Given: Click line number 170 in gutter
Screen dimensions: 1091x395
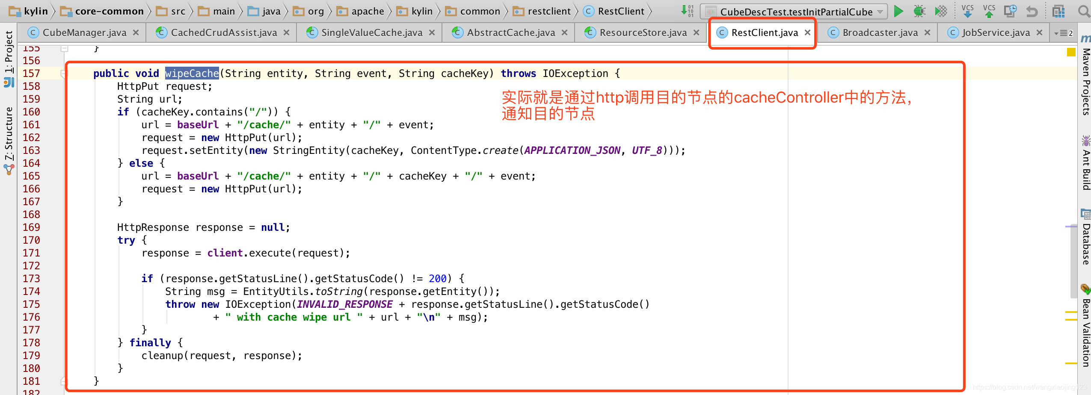Looking at the screenshot, I should click(31, 240).
